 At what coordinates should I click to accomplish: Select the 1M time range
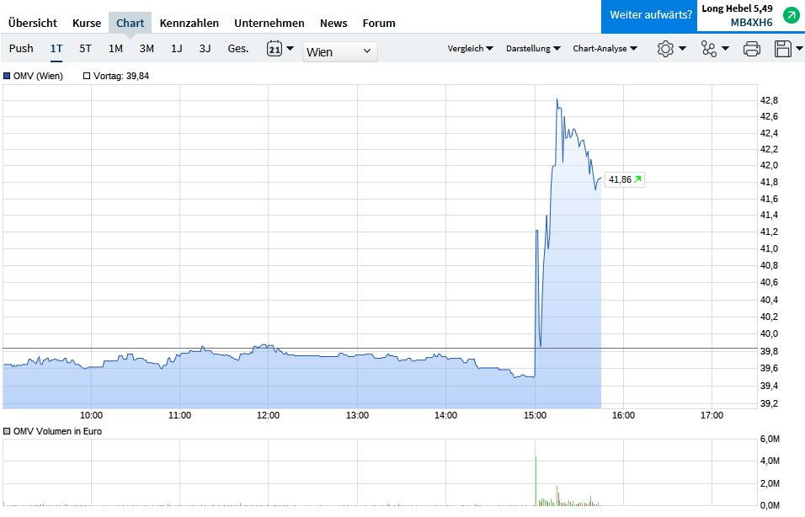pos(115,48)
